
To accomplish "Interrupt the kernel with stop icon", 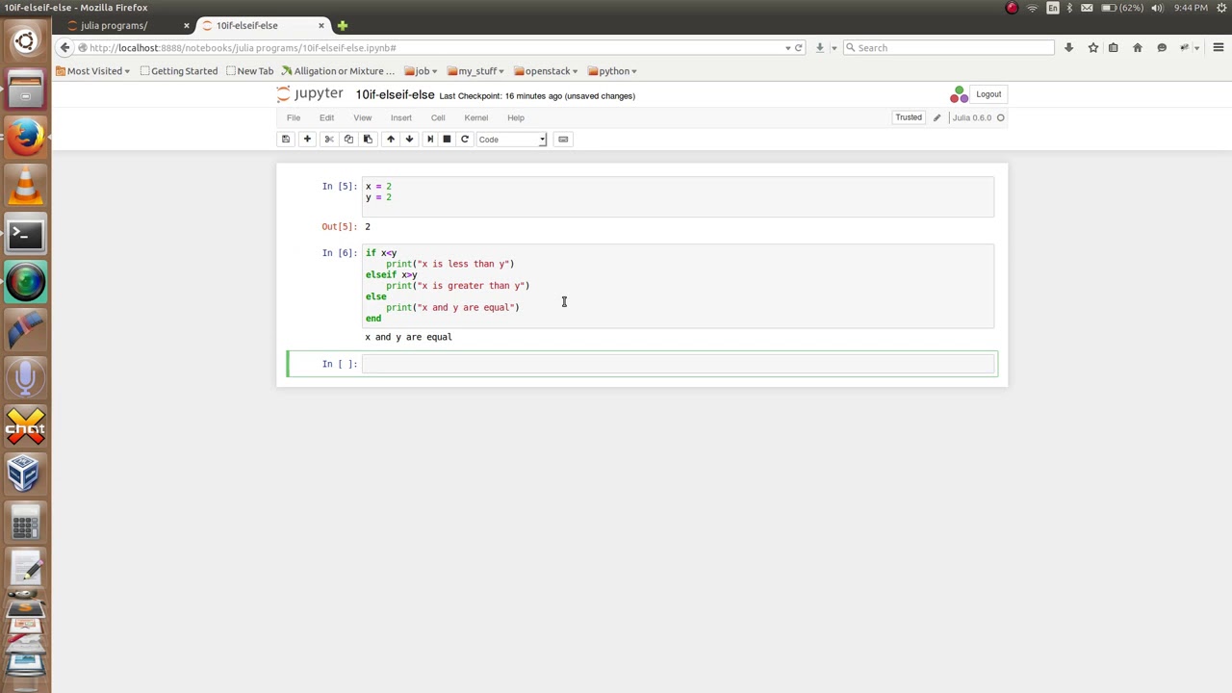I will (447, 140).
